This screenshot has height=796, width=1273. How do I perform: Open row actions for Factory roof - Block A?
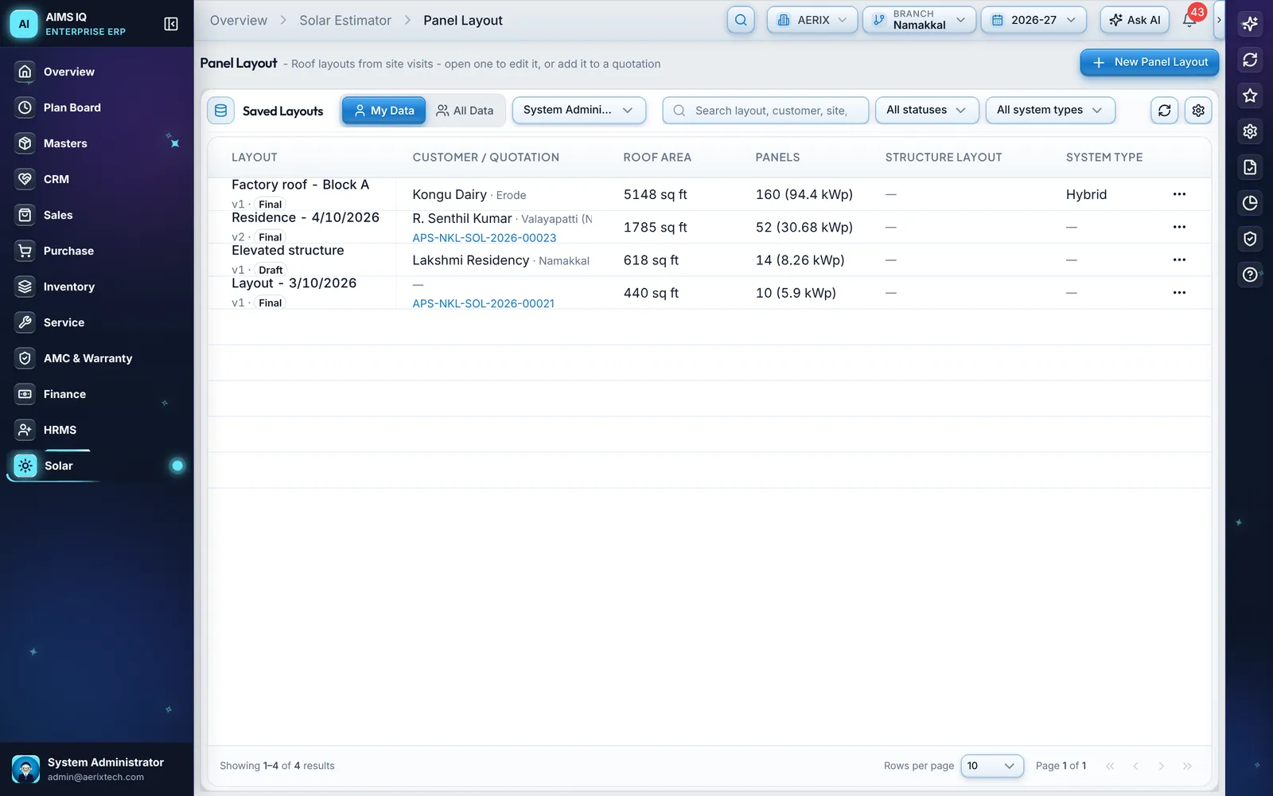click(x=1179, y=194)
